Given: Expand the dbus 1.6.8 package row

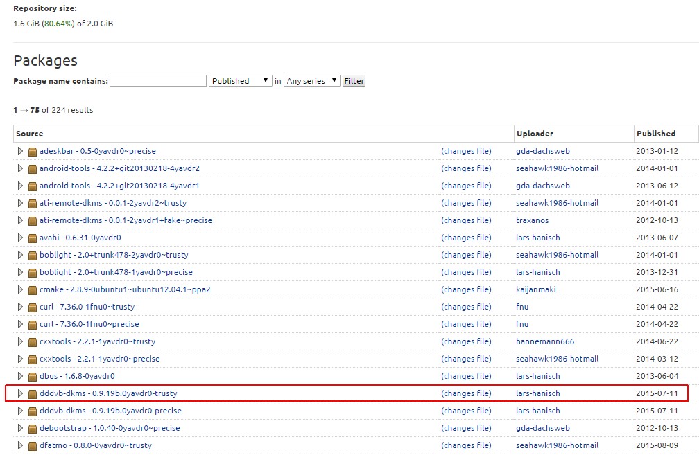Looking at the screenshot, I should pyautogui.click(x=20, y=377).
